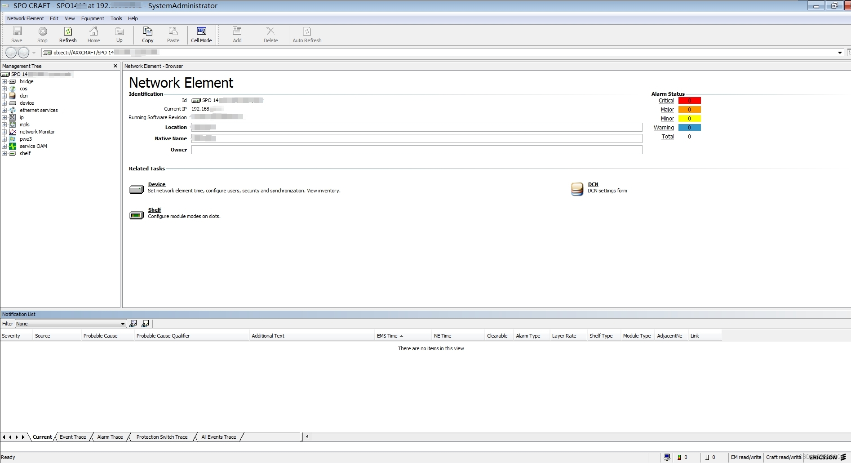Screen dimensions: 851x463
Task: Open the Network Element menu
Action: (x=26, y=18)
